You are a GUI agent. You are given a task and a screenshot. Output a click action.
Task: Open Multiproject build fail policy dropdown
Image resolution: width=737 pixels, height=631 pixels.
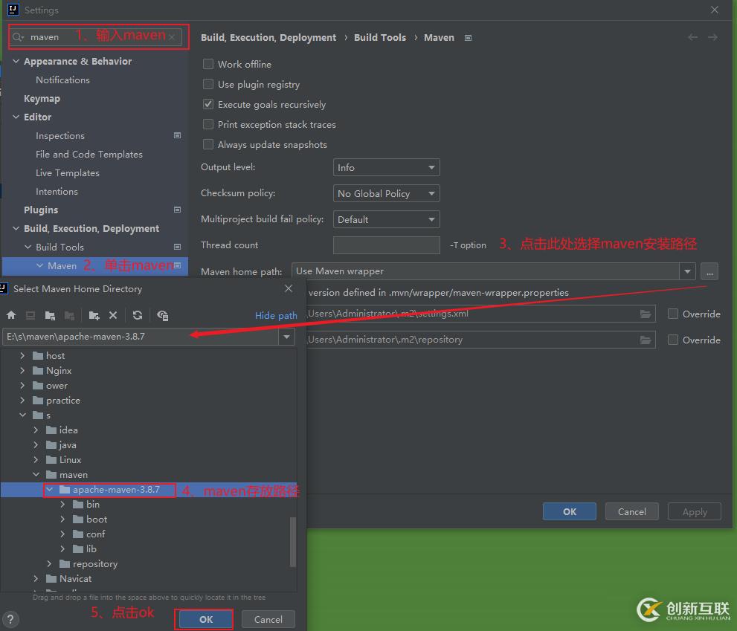387,219
